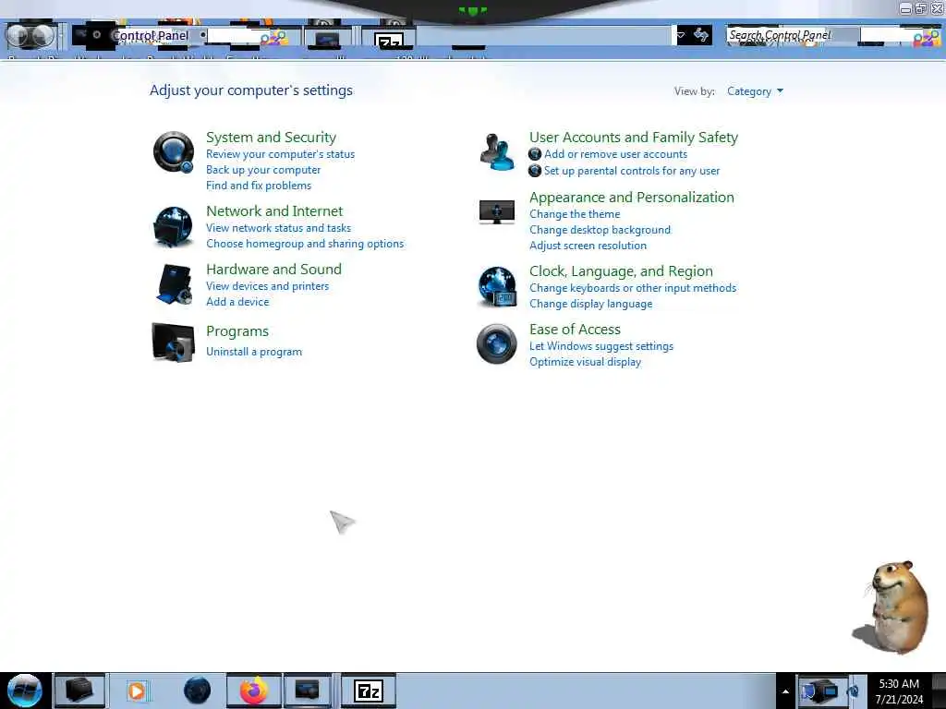Open 7-Zip from the taskbar
The image size is (946, 709).
369,691
